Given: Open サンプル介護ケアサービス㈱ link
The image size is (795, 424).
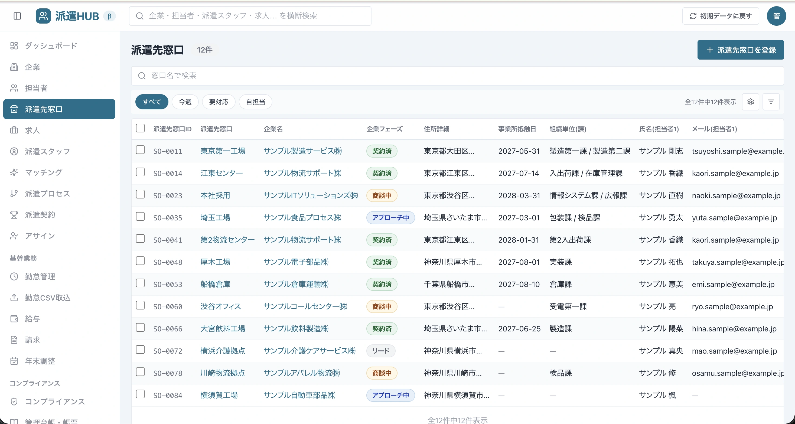Looking at the screenshot, I should click(309, 351).
